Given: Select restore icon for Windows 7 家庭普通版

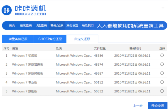Looking at the screenshot, I should (162, 65).
